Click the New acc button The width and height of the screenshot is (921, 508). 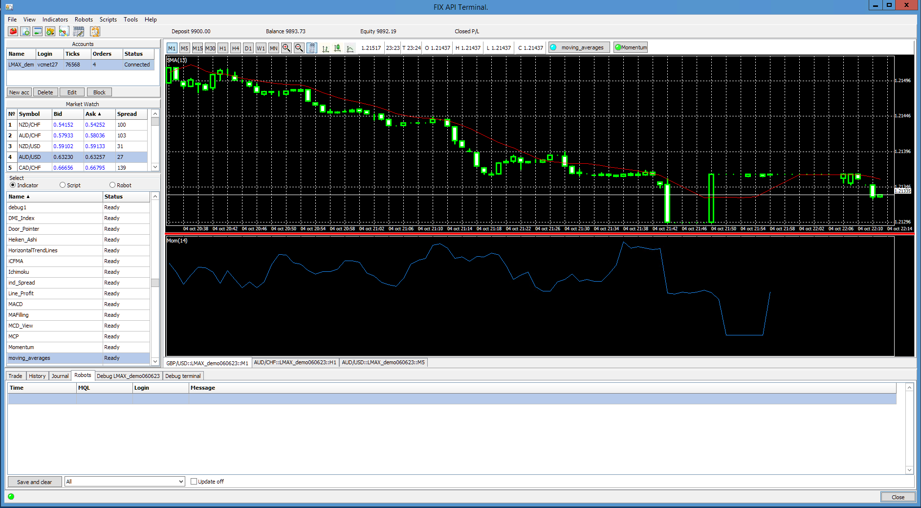pyautogui.click(x=19, y=92)
